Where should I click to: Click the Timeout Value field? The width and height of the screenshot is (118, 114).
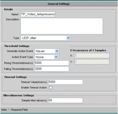tap(65, 82)
